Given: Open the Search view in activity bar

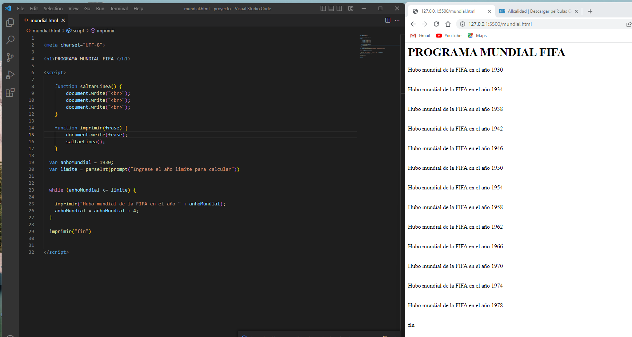Looking at the screenshot, I should coord(10,40).
